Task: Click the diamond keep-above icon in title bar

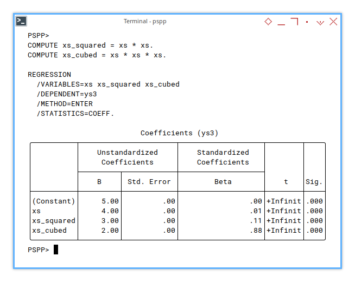Action: click(x=268, y=22)
